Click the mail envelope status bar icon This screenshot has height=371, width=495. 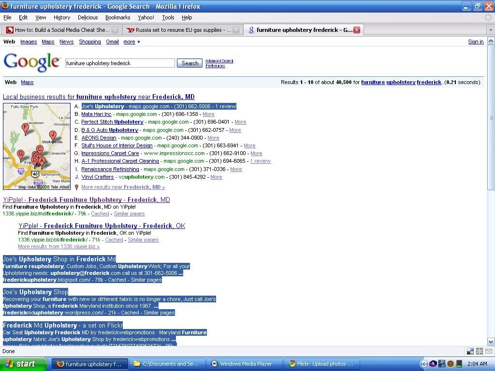click(x=489, y=351)
